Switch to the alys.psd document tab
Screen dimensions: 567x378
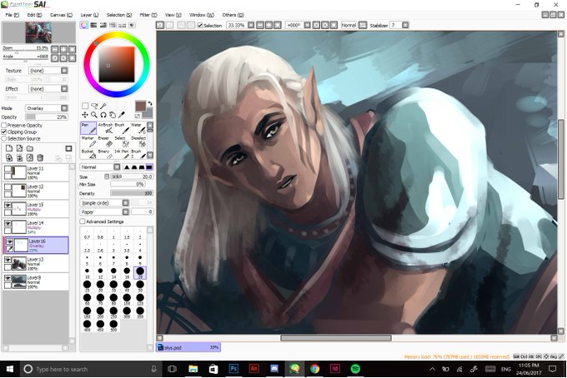pyautogui.click(x=188, y=347)
